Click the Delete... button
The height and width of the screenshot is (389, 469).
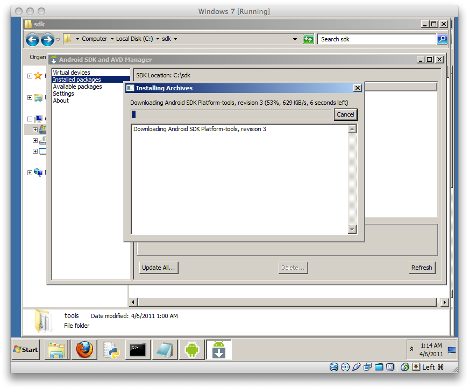(x=293, y=268)
